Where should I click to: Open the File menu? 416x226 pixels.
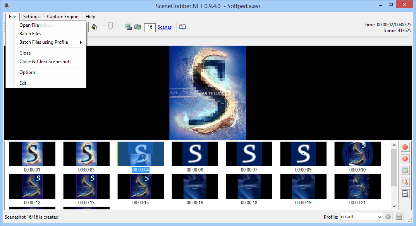12,16
